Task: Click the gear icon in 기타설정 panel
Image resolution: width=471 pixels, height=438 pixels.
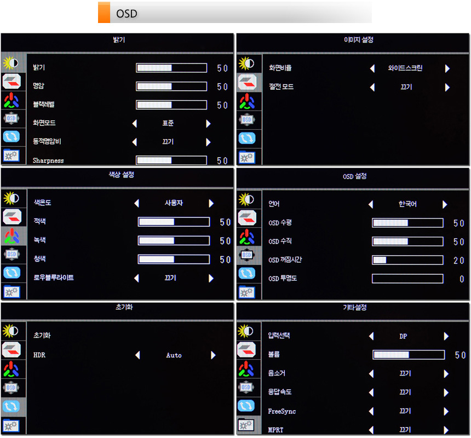Action: point(246,425)
